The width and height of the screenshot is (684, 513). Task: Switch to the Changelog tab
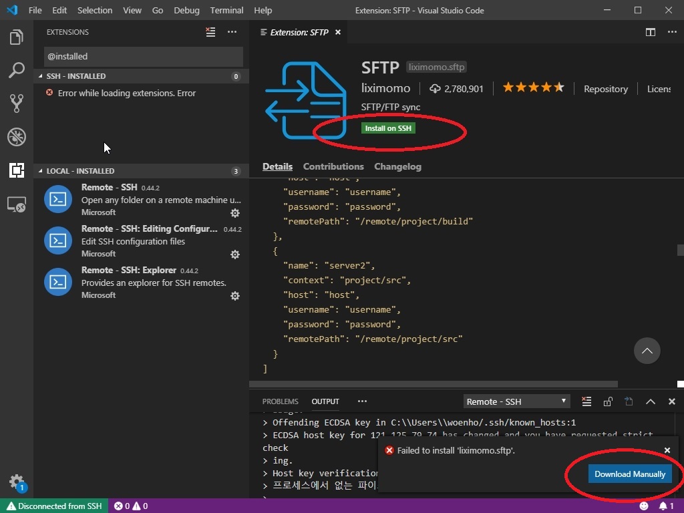(398, 166)
